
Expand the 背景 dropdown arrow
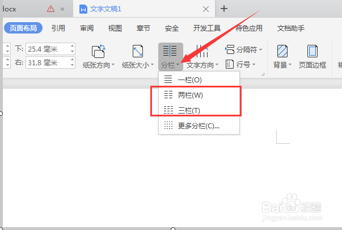click(290, 65)
